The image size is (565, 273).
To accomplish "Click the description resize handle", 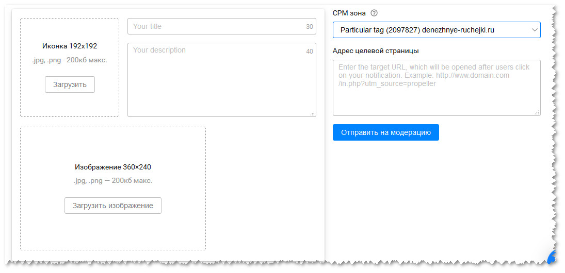I will (x=312, y=113).
